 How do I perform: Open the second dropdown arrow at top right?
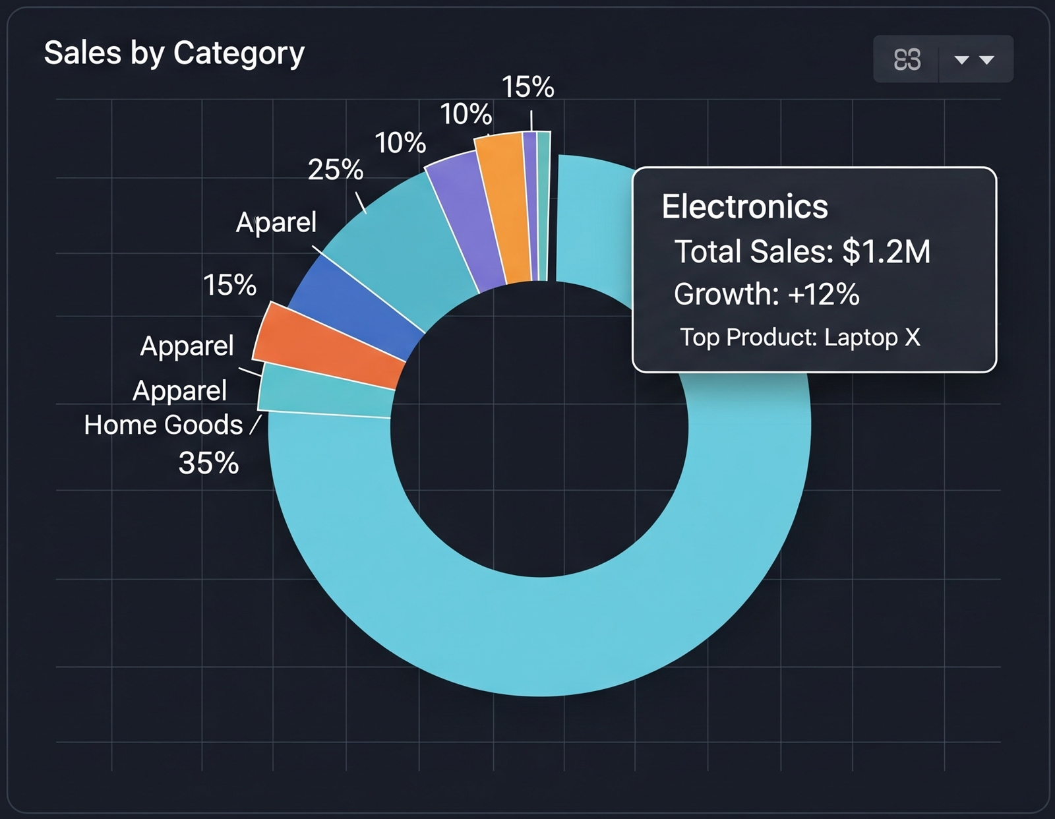click(986, 60)
